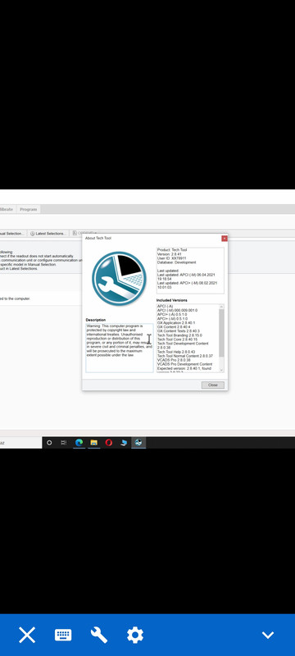Click the Manual Selection button
Viewport: 295px width, 656px height.
13,234
